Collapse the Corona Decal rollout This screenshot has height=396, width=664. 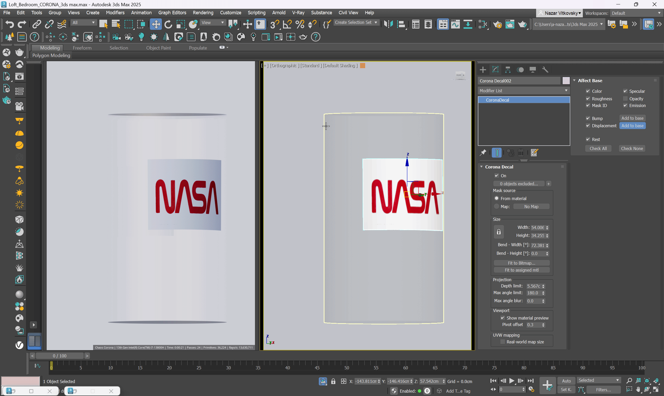point(481,167)
